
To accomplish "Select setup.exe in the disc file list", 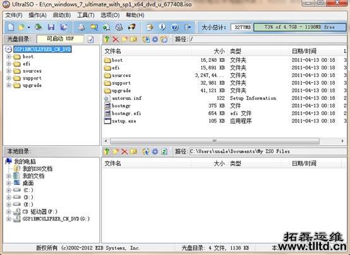I will (124, 121).
